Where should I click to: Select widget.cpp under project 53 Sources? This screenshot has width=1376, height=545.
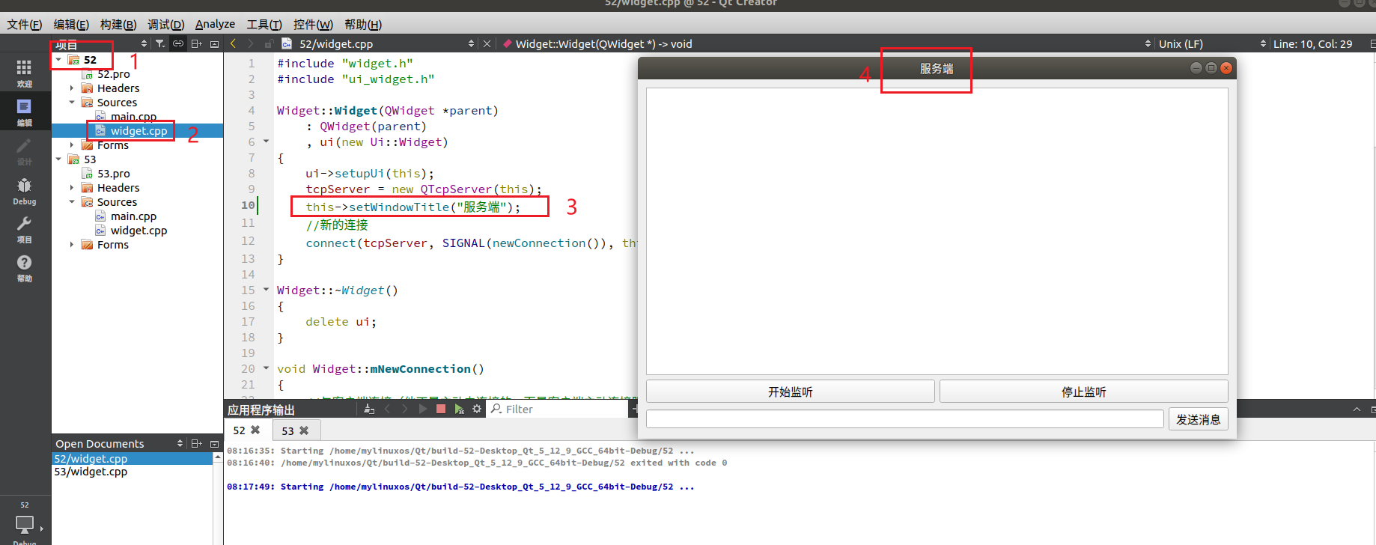(x=138, y=230)
